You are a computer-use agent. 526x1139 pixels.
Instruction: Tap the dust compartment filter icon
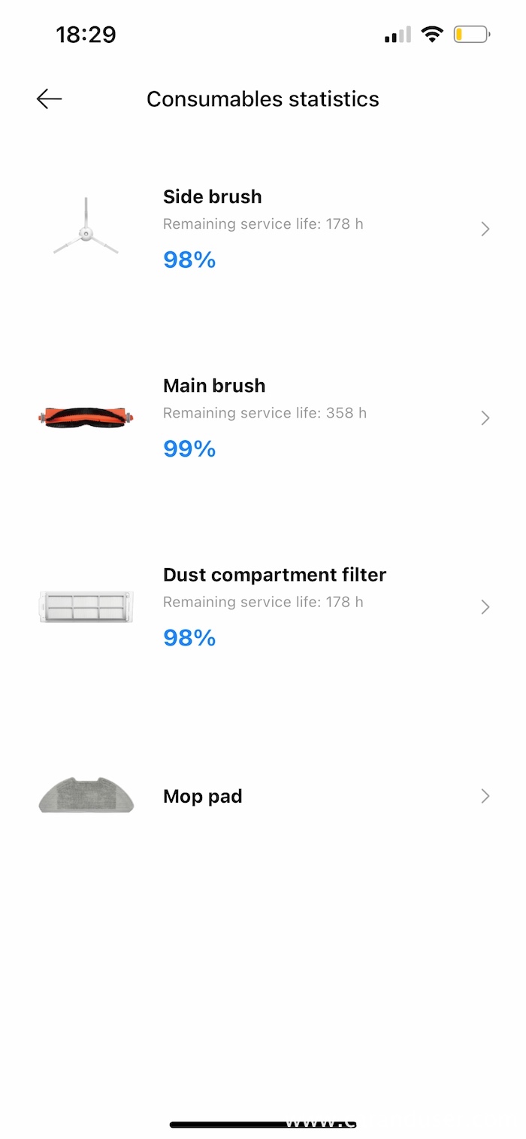pos(86,606)
